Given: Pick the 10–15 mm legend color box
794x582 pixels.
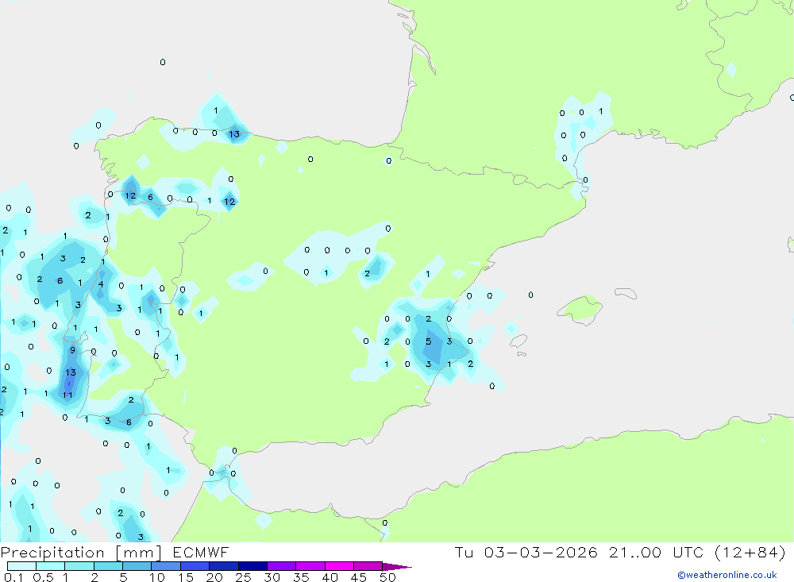Looking at the screenshot, I should [x=166, y=566].
